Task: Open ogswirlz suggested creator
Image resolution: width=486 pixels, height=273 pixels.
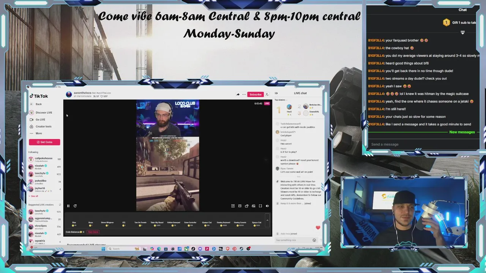Action: pos(44,242)
